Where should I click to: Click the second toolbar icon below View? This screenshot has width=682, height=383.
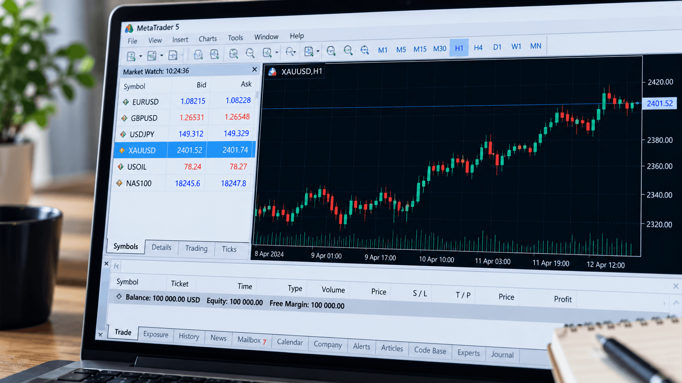(152, 55)
